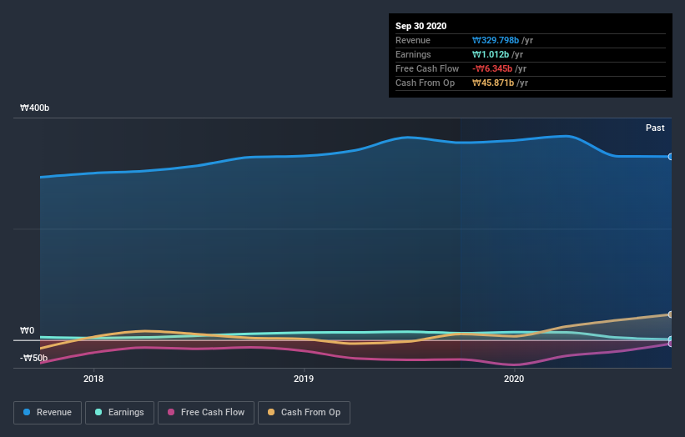The width and height of the screenshot is (685, 437).
Task: Click the Cash From Op row label in the tooltip
Action: tap(425, 83)
